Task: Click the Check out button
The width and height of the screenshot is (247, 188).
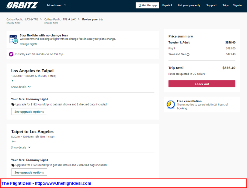Action: (202, 84)
